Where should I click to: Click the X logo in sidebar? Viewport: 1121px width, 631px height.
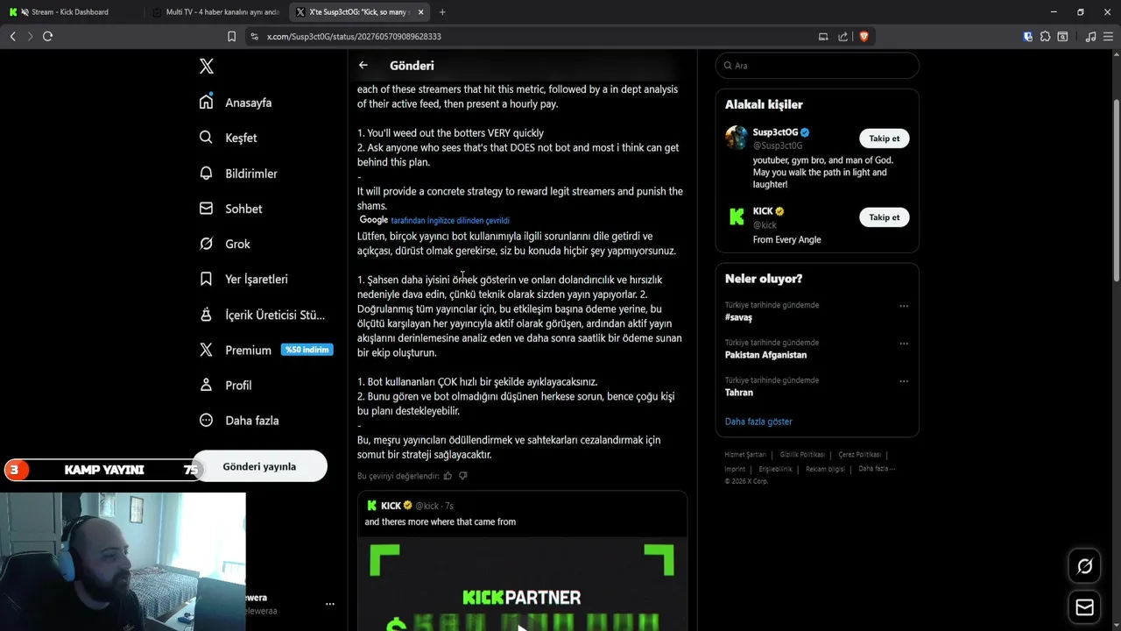(x=207, y=66)
